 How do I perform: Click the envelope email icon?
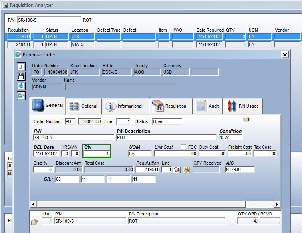(x=246, y=119)
